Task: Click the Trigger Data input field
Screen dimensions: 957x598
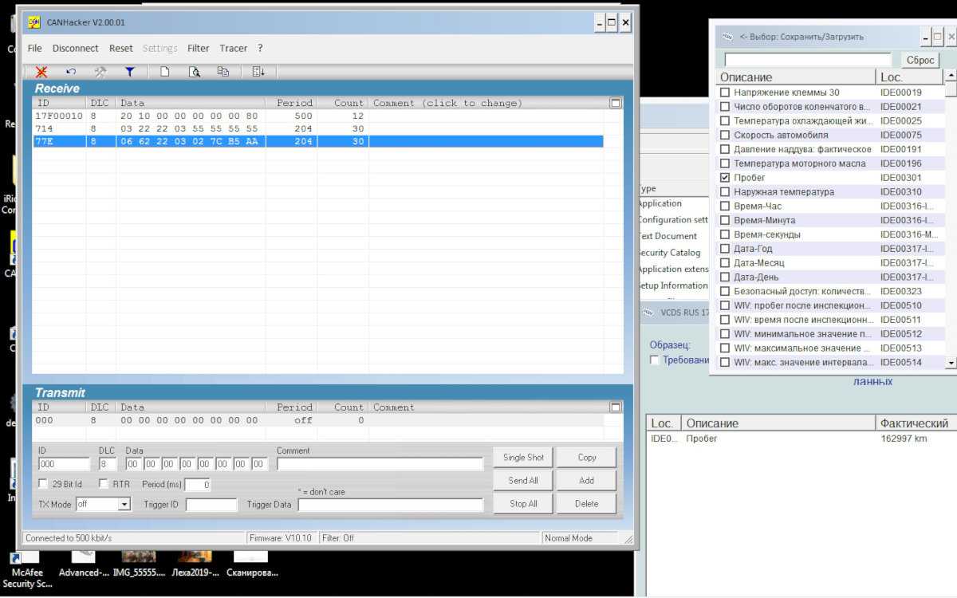Action: pos(390,505)
